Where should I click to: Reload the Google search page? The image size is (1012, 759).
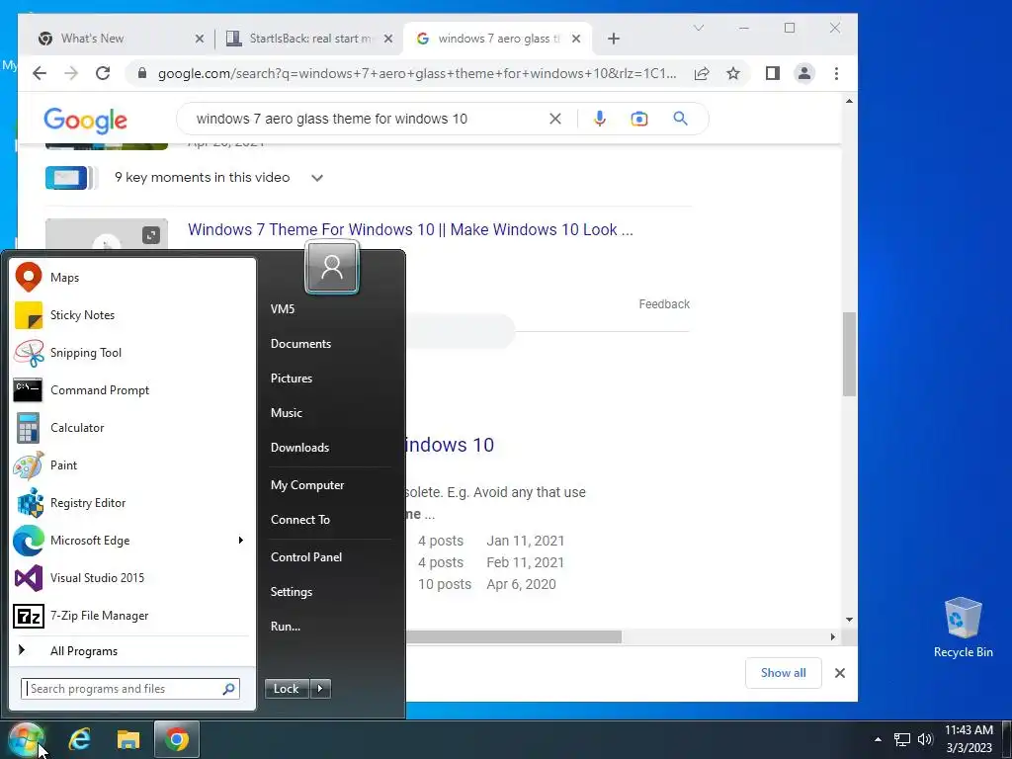pyautogui.click(x=103, y=73)
